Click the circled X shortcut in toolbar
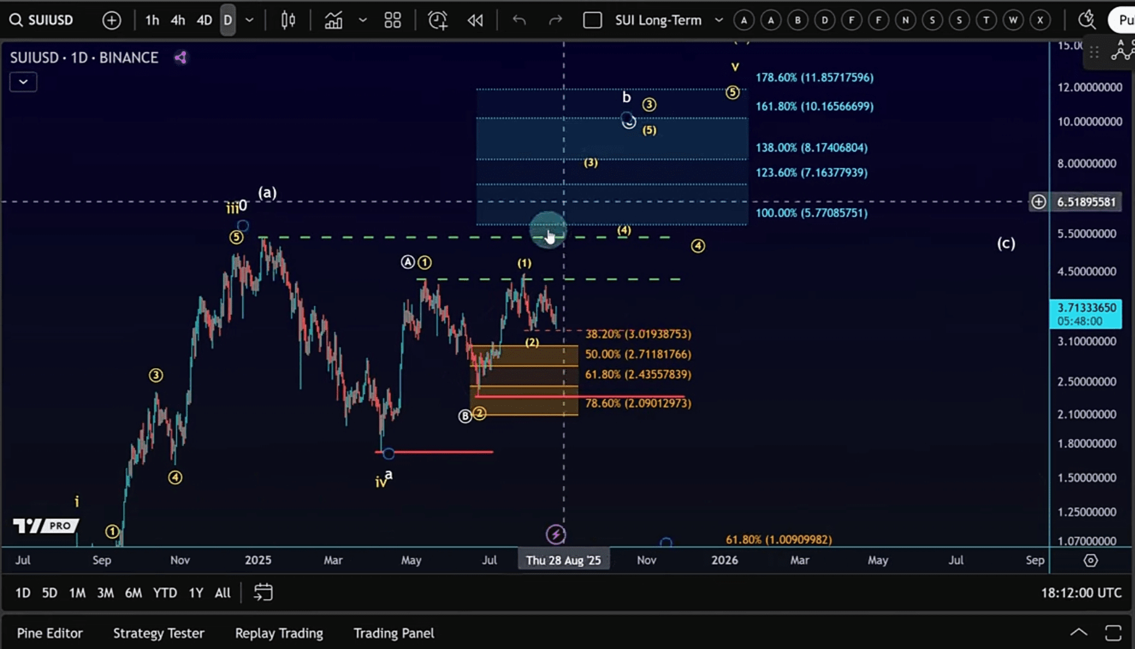The width and height of the screenshot is (1135, 649). click(1040, 20)
